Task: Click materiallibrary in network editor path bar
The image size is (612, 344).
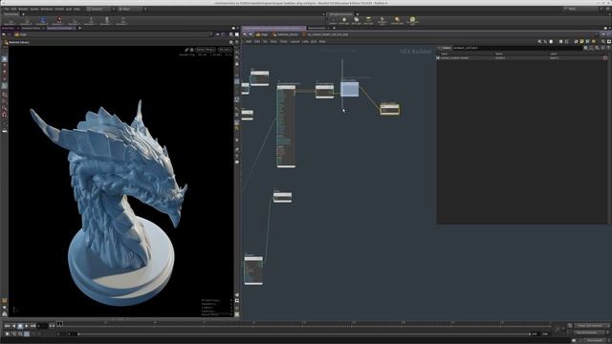Action: coord(285,34)
